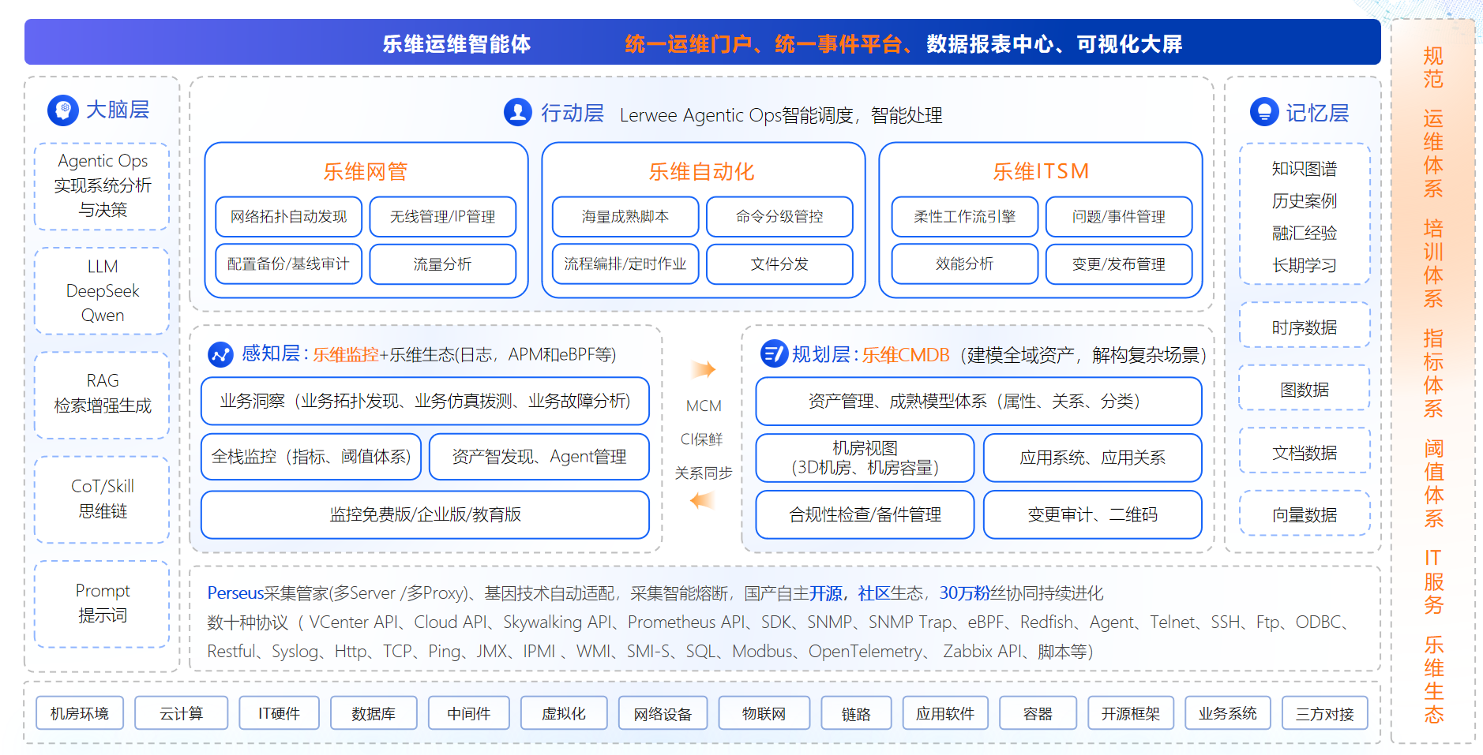The height and width of the screenshot is (755, 1483).
Task: Select 全栈监控（指标、阈值体系）box
Action: (311, 457)
